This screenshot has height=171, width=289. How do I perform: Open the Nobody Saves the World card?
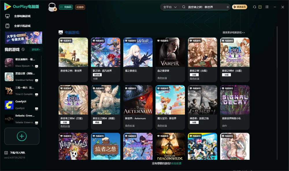click(x=73, y=146)
